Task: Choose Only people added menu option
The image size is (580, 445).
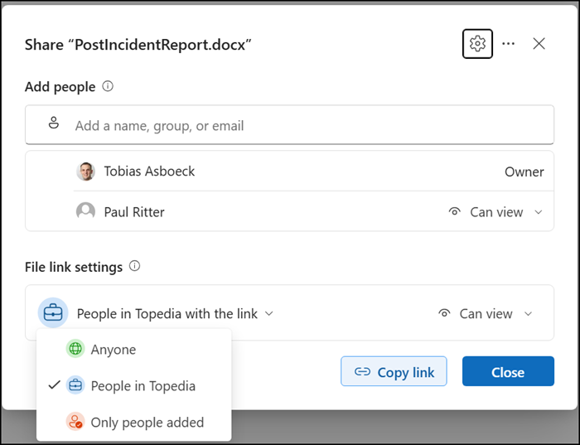Action: [134, 422]
